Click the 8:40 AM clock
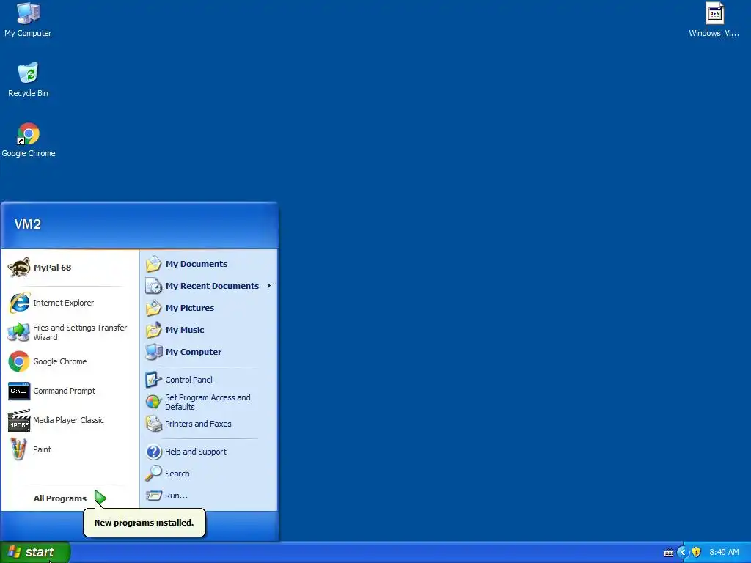This screenshot has height=563, width=751. point(724,552)
